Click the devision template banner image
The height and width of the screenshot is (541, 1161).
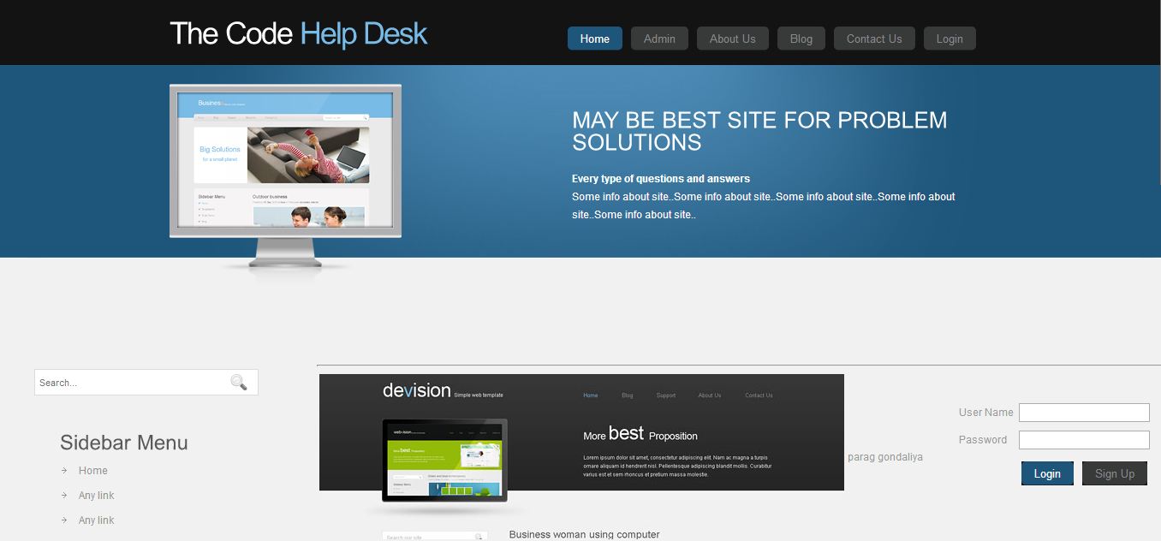pyautogui.click(x=581, y=432)
